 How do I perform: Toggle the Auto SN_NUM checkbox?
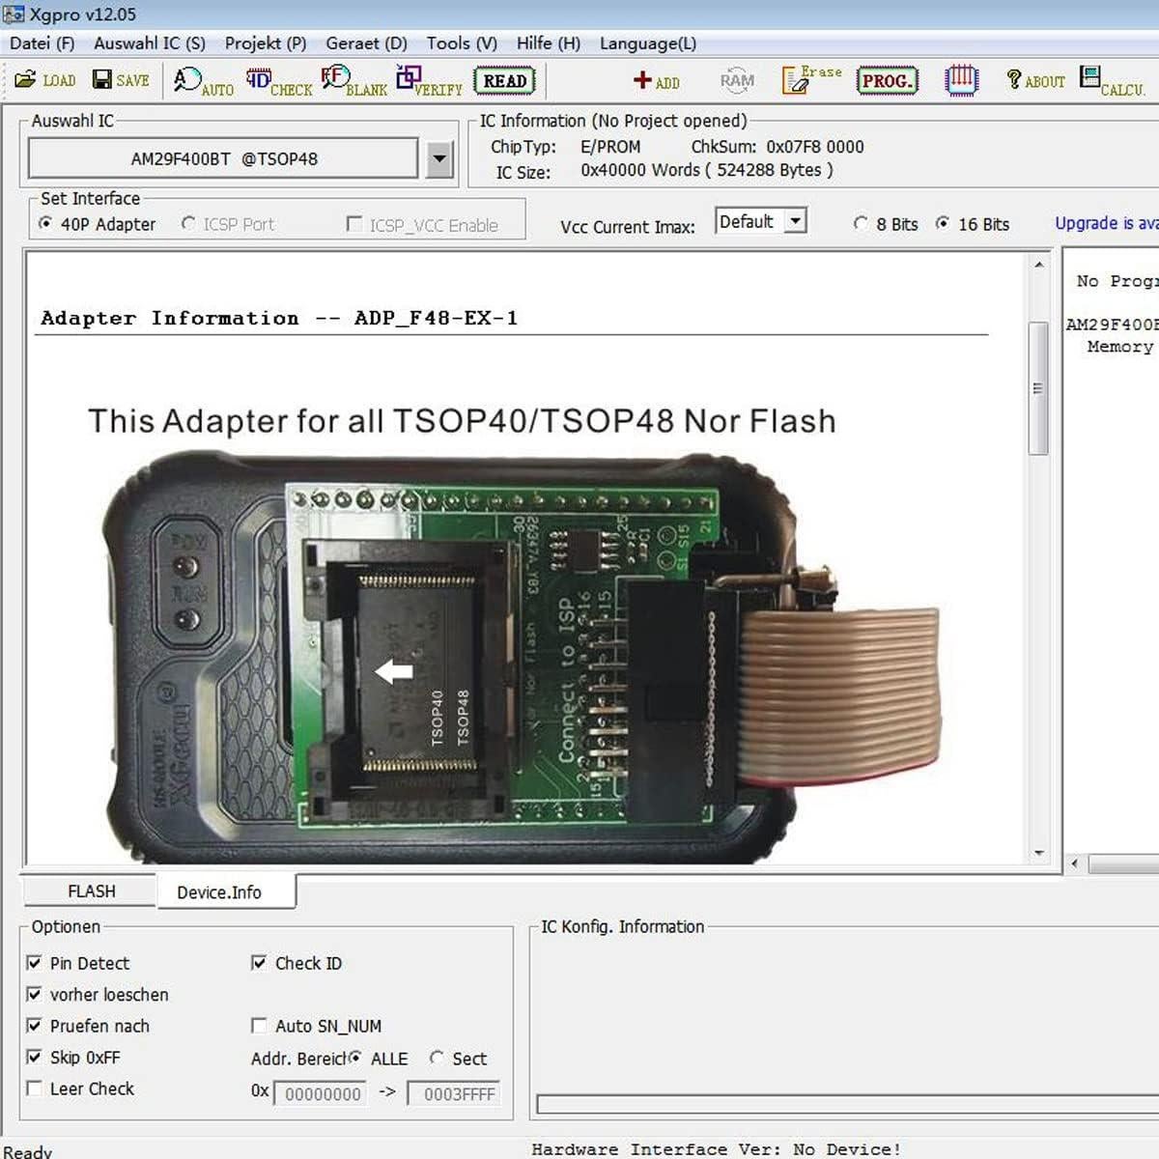point(259,1026)
